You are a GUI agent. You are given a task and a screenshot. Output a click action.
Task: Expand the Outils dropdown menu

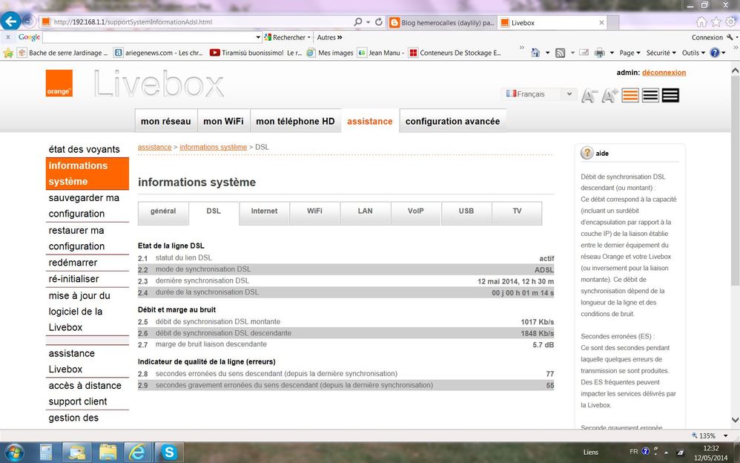click(x=693, y=53)
